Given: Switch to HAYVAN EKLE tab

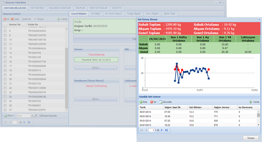Looking at the screenshot, I should 38,8.
